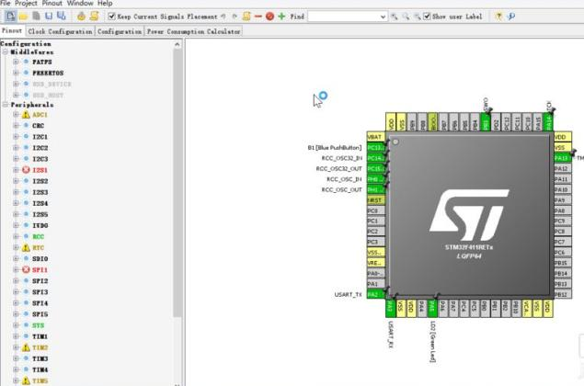This screenshot has height=386, width=584.
Task: Click the RTC warning triangle icon
Action: click(26, 247)
